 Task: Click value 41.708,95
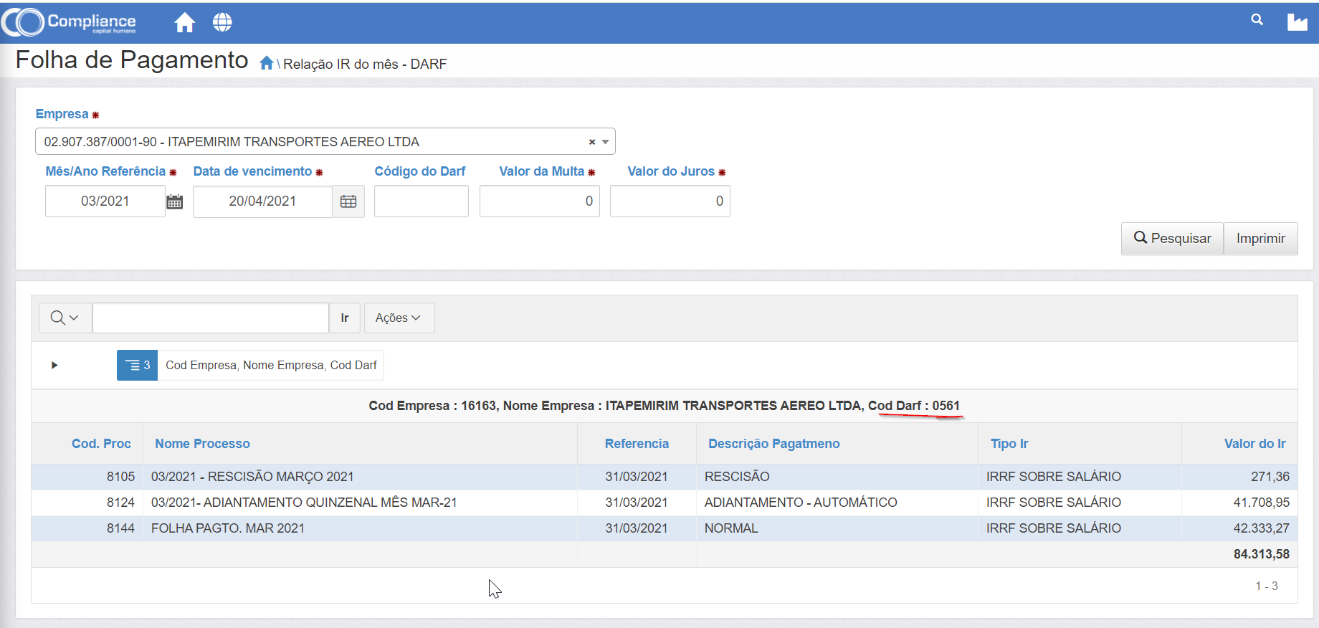coord(1262,503)
